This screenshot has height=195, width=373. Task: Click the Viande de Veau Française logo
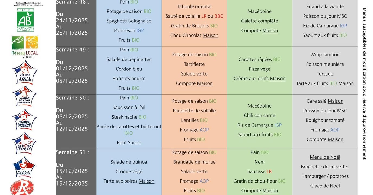[25, 96]
